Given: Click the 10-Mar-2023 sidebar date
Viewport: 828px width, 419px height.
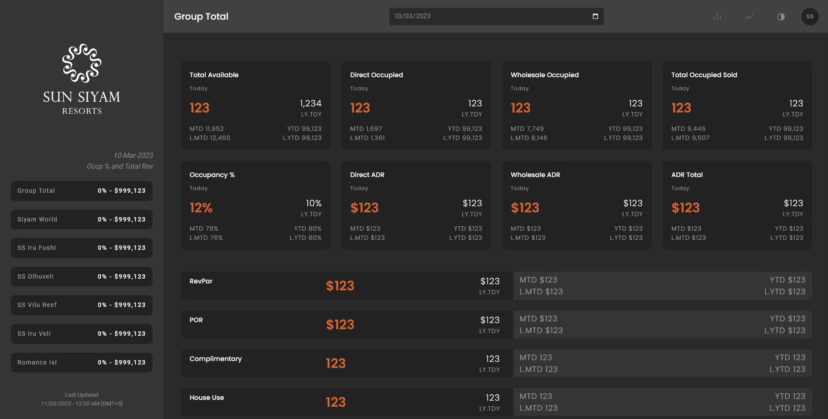Looking at the screenshot, I should tap(133, 156).
